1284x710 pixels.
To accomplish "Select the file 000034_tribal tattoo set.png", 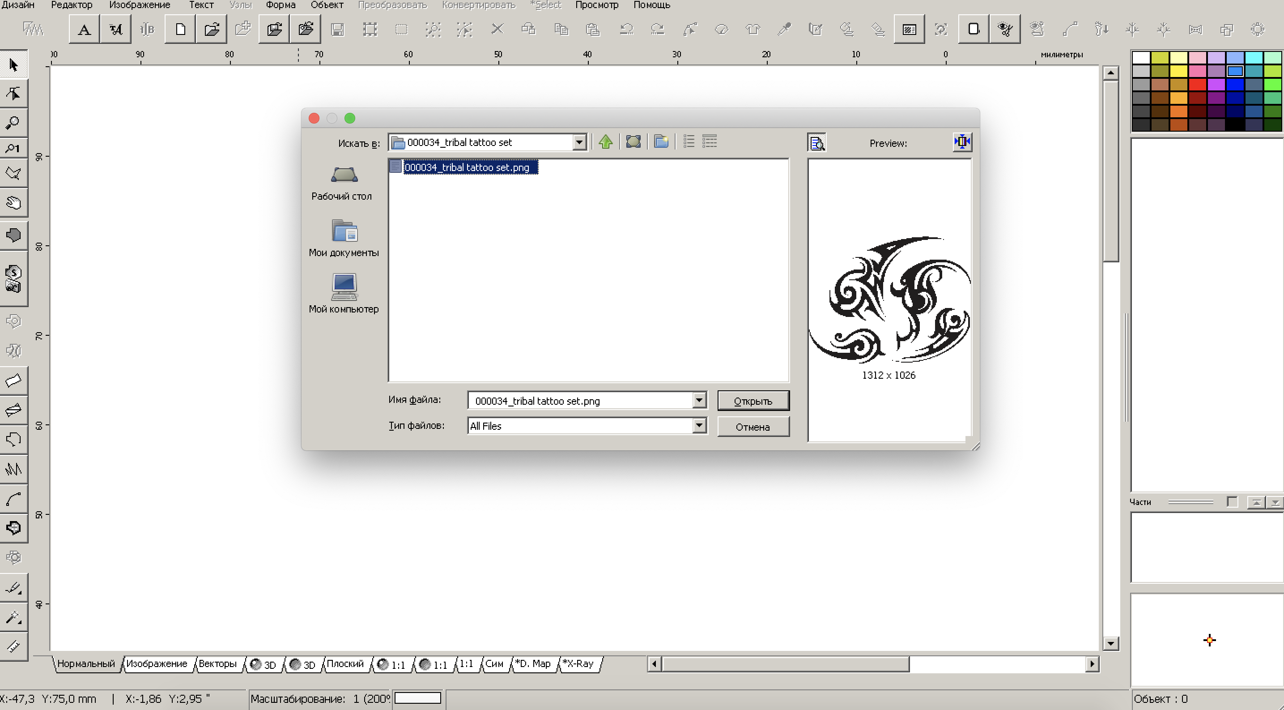I will 466,167.
